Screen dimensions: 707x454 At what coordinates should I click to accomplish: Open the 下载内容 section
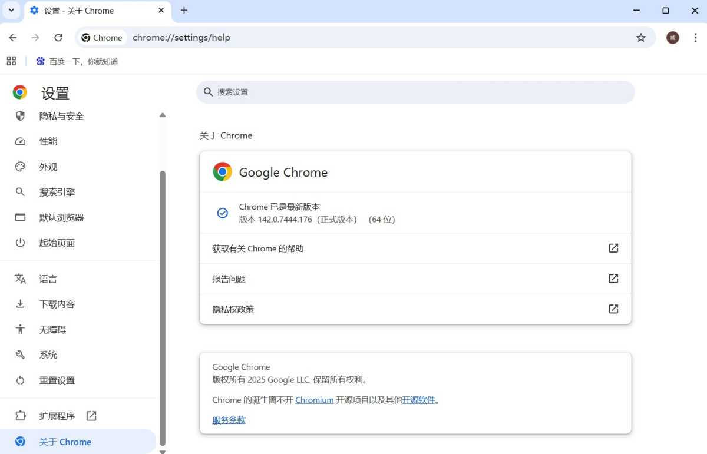(57, 304)
